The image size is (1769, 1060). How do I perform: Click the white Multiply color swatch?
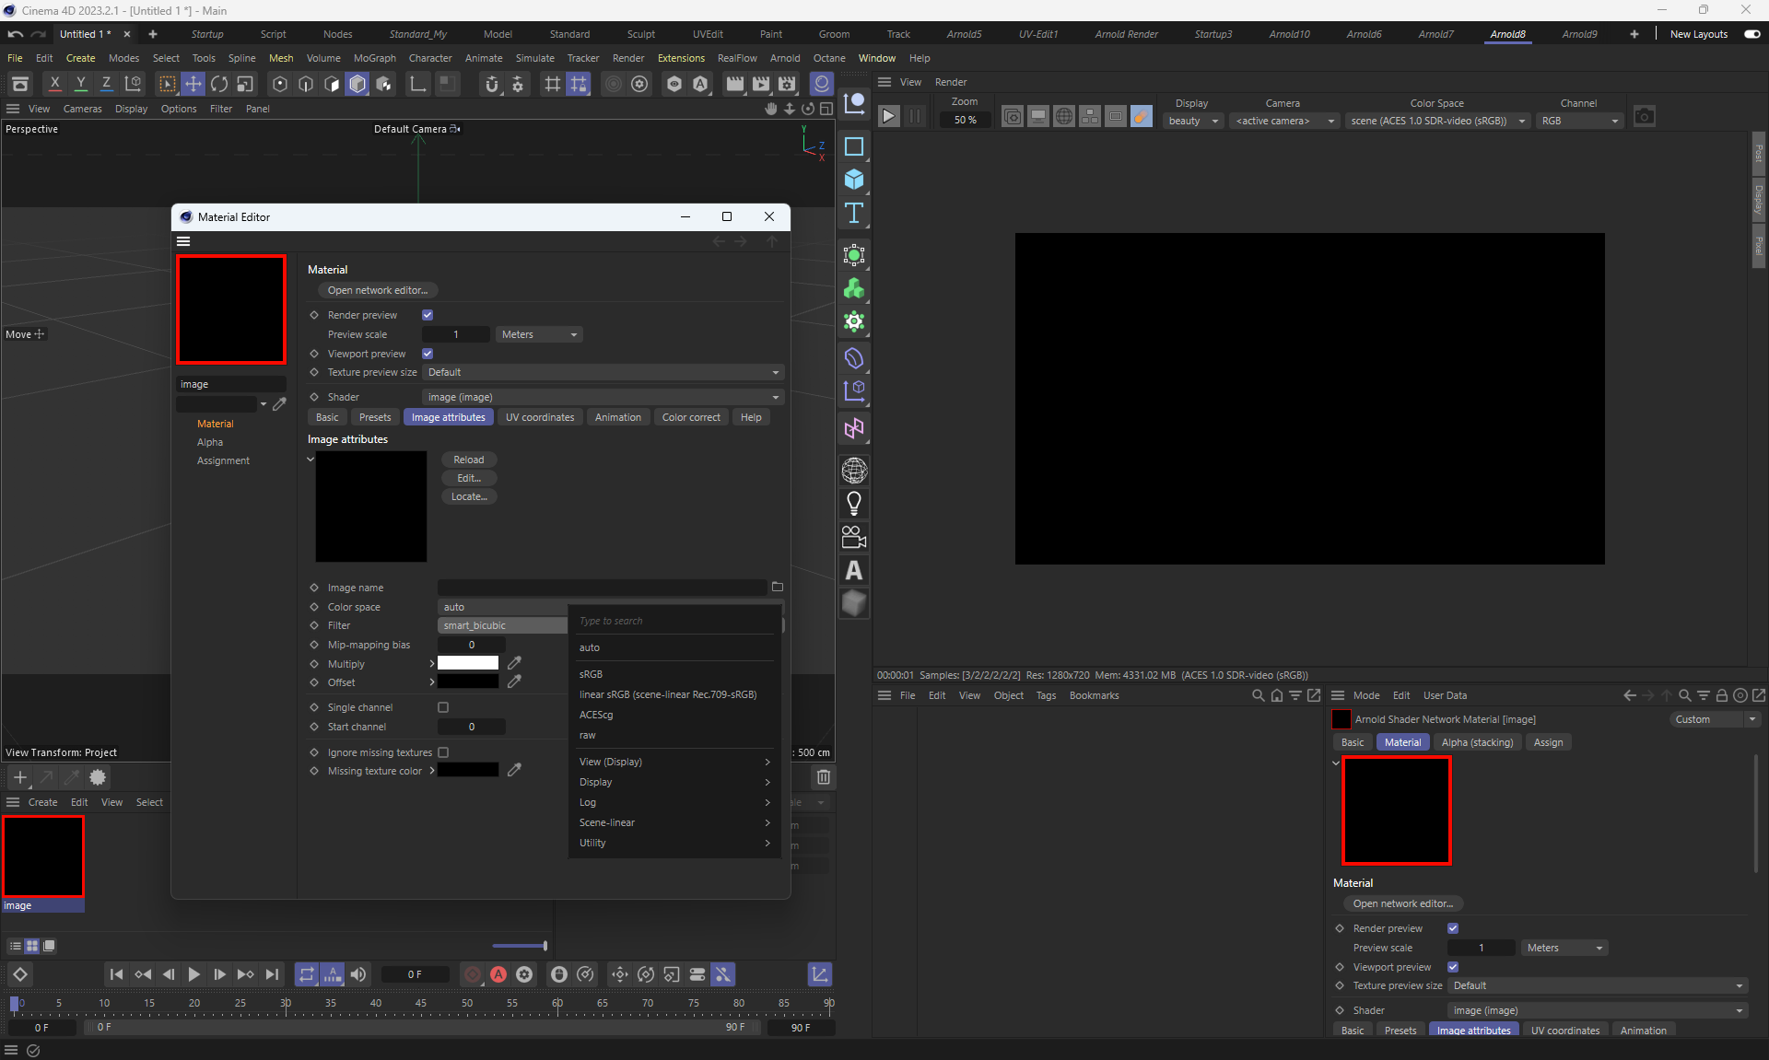click(468, 663)
